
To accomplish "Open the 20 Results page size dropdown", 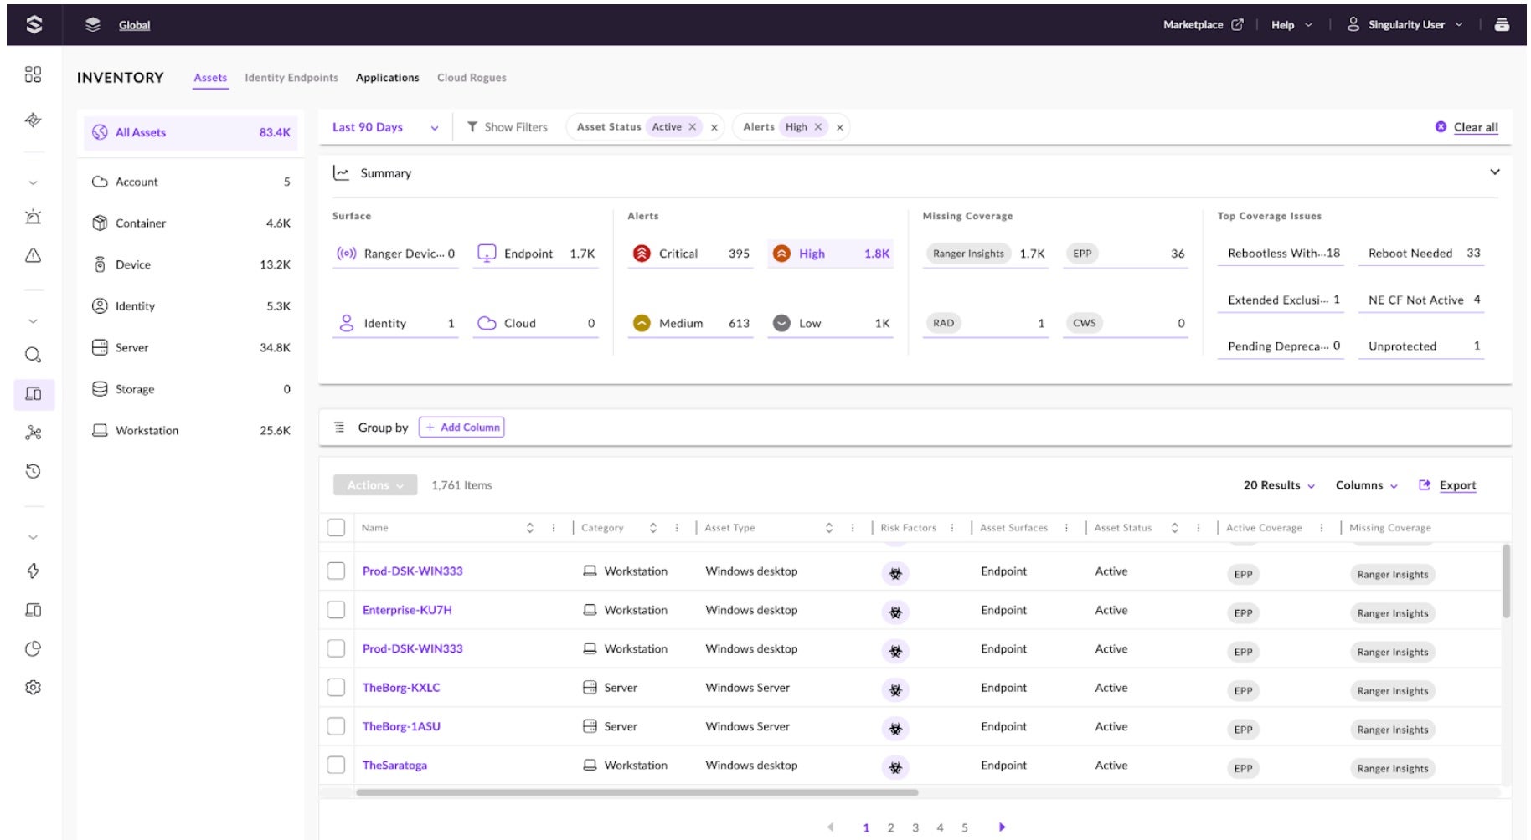I will (1278, 485).
